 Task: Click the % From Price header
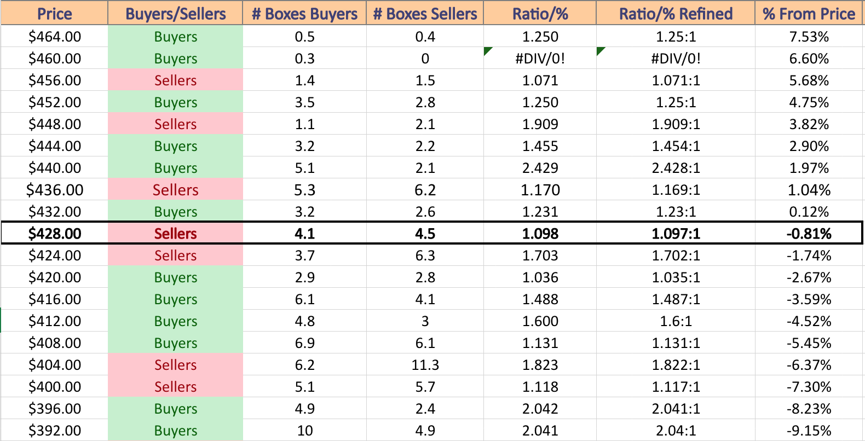(809, 14)
